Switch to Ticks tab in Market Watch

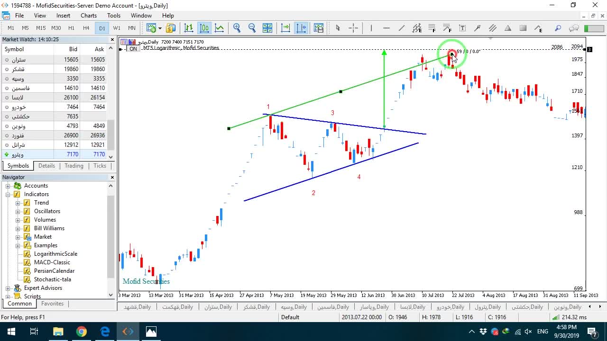click(x=100, y=166)
